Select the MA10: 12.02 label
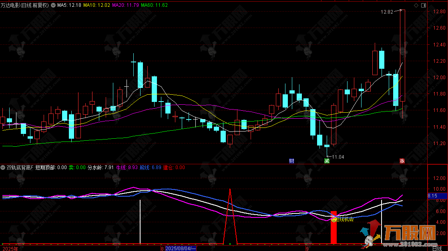 tap(96, 5)
